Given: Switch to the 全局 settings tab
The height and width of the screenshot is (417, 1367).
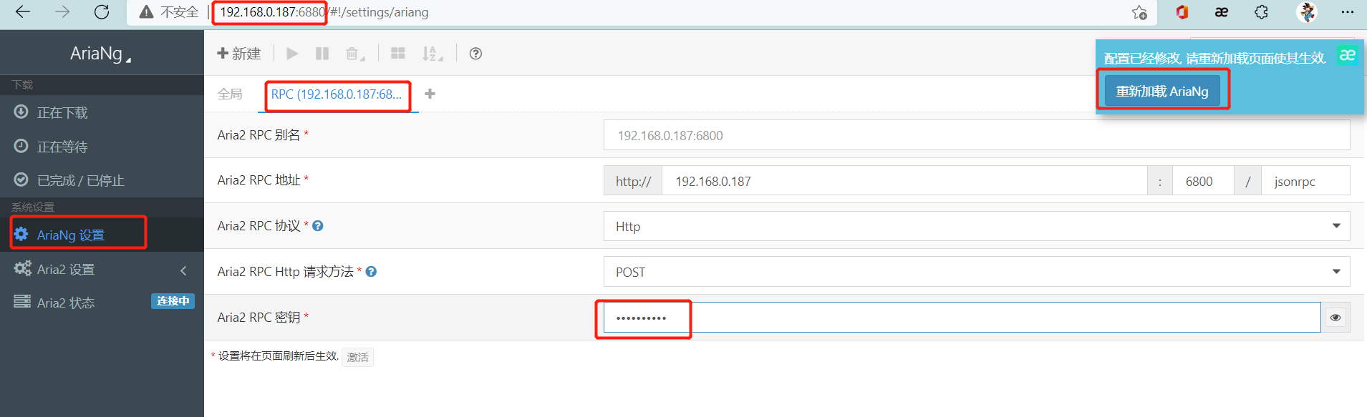Looking at the screenshot, I should point(230,94).
